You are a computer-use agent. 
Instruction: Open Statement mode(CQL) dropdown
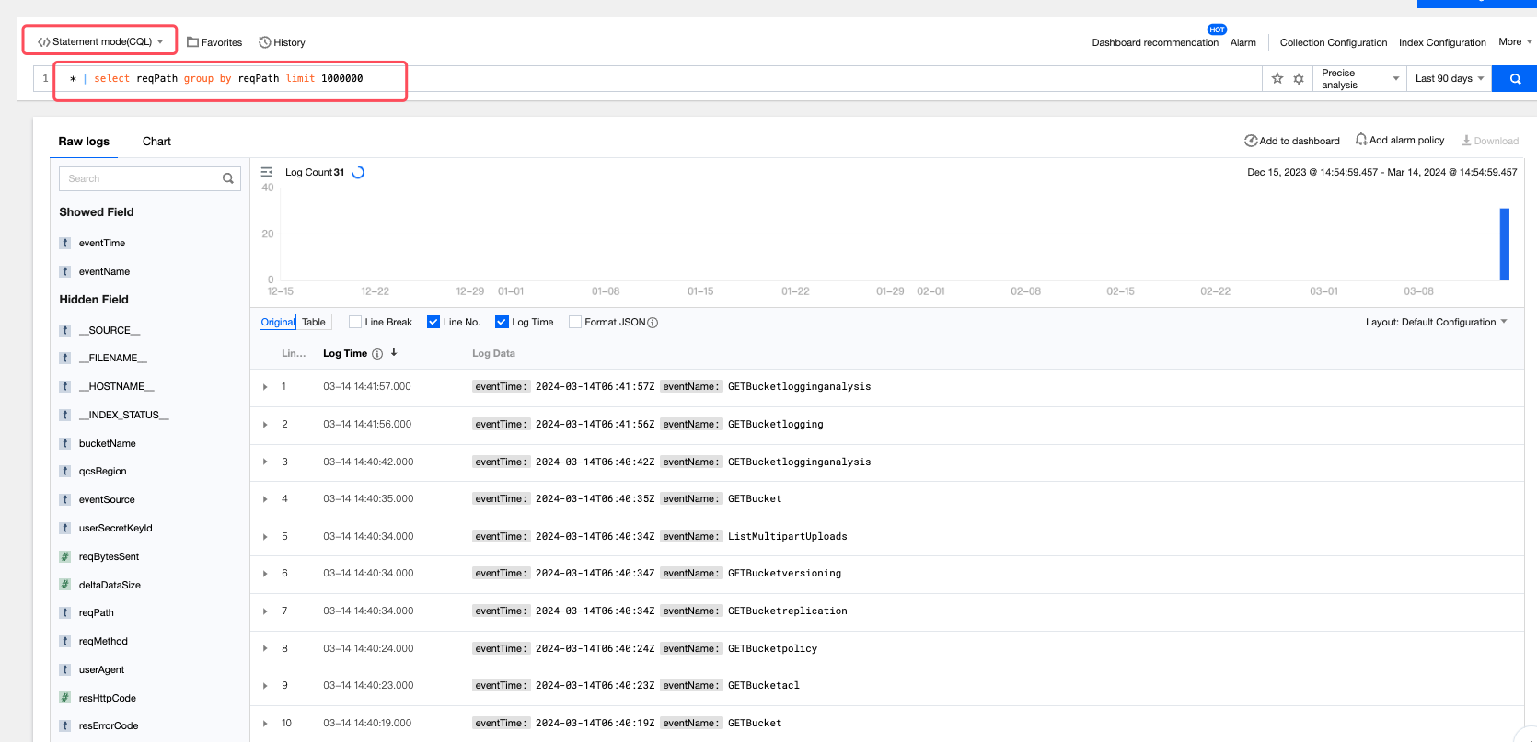pos(99,41)
